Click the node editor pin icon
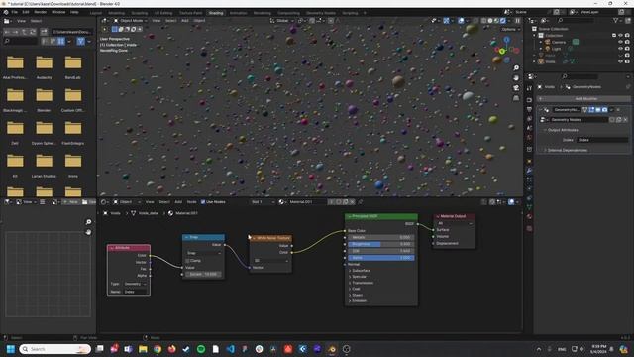This screenshot has height=357, width=634. [361, 202]
